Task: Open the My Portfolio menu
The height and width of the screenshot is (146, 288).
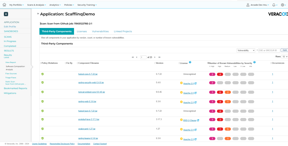Action: (16, 5)
